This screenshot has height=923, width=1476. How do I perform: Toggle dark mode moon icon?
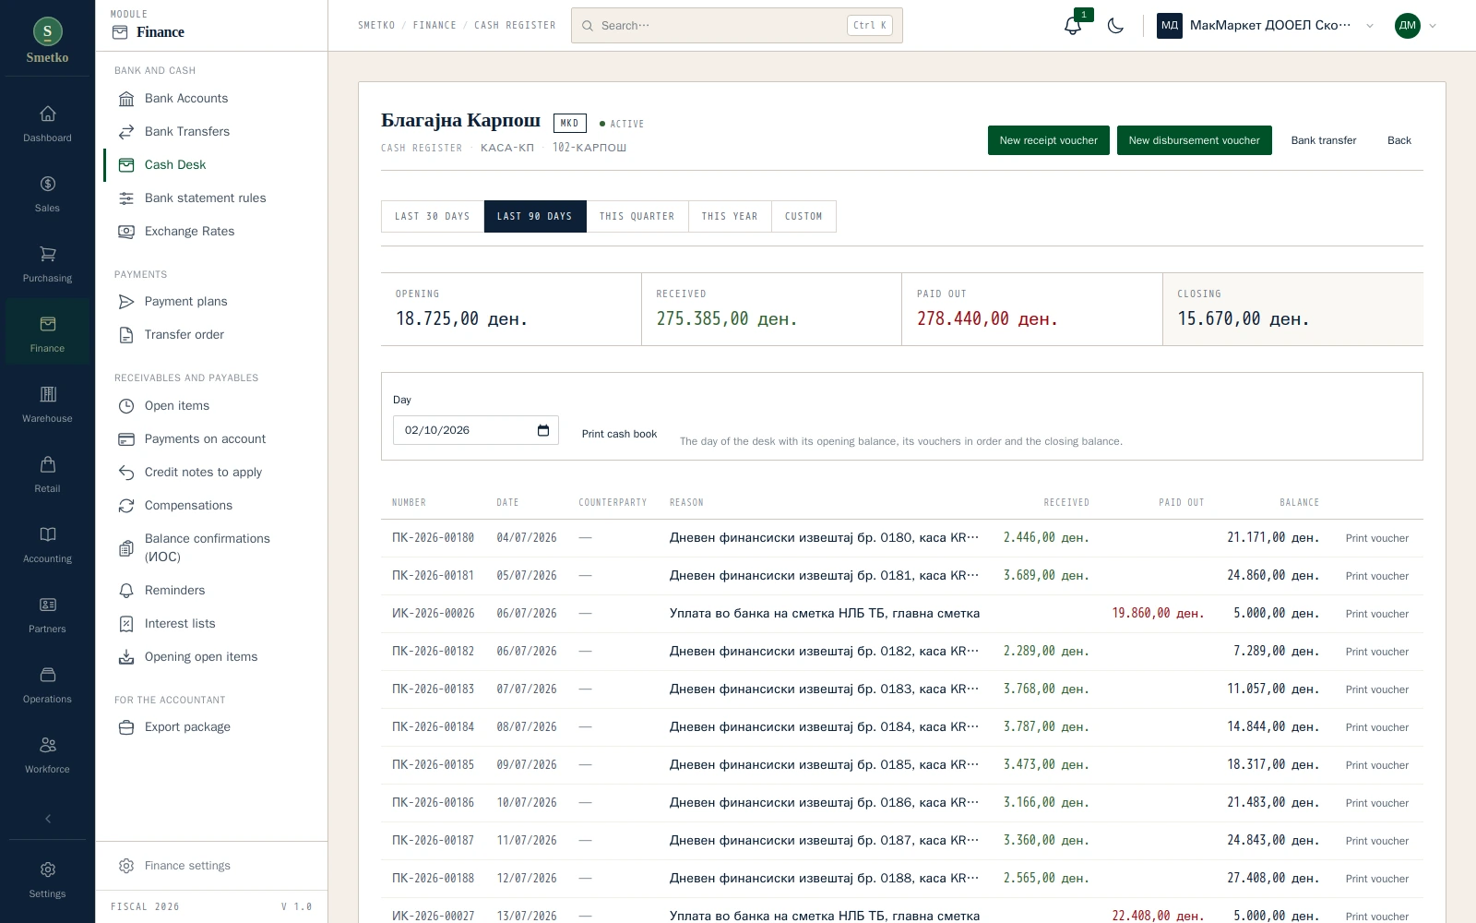1115,26
